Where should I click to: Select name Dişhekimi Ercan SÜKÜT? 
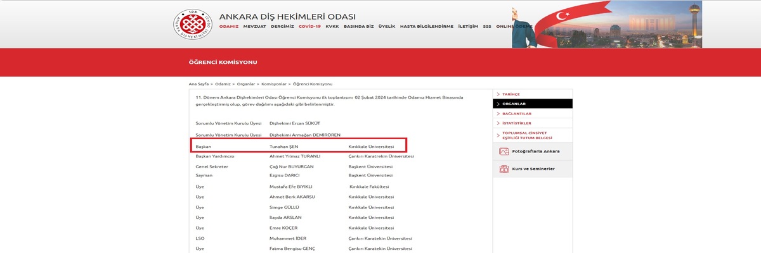[295, 123]
